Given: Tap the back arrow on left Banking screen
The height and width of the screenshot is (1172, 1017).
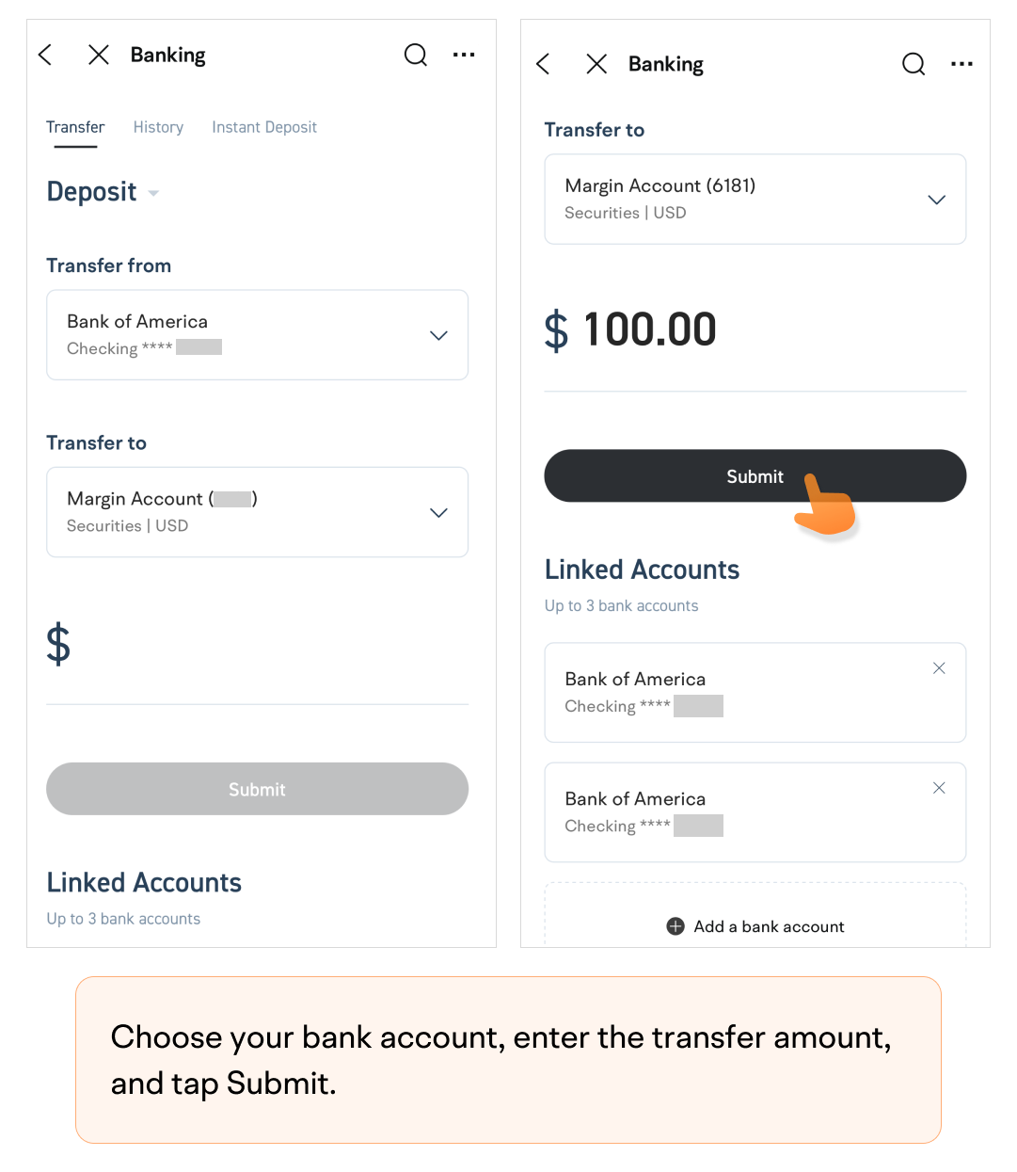Looking at the screenshot, I should click(x=45, y=55).
